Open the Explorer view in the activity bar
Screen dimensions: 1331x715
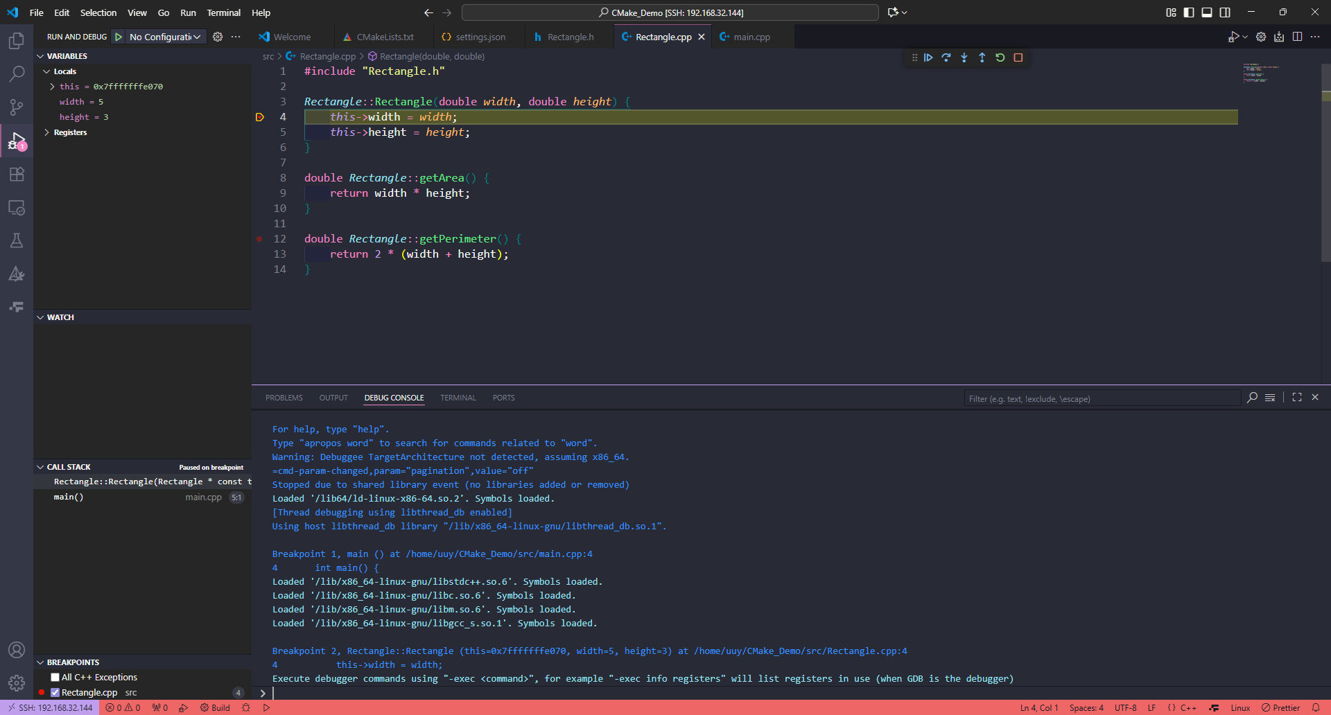point(17,41)
